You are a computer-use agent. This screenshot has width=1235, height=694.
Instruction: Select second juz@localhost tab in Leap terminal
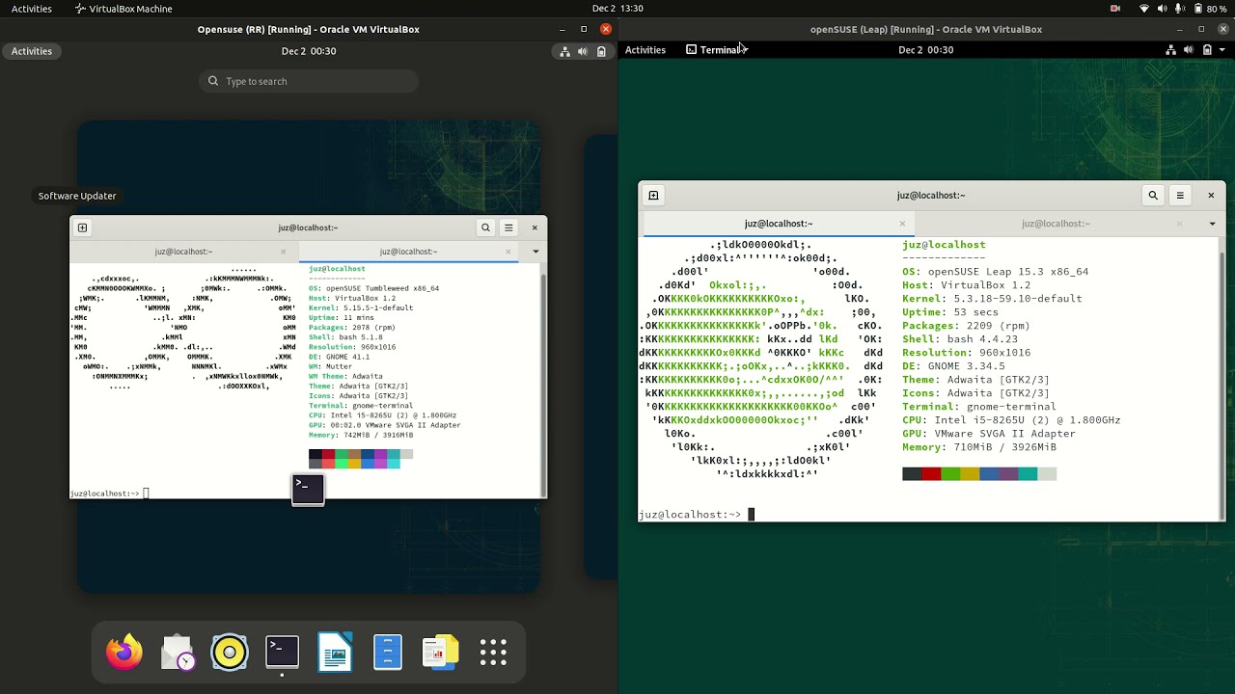[1056, 224]
